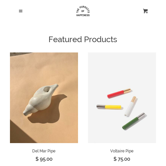This screenshot has height=166, width=166.
Task: Click the $ 75.00 price
Action: [x=122, y=159]
